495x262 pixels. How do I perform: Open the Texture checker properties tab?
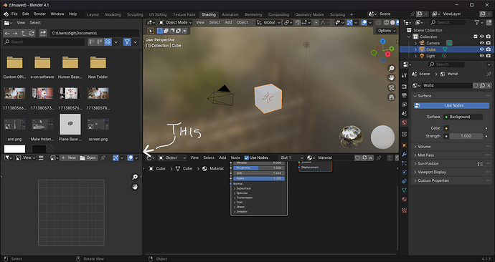pyautogui.click(x=404, y=210)
